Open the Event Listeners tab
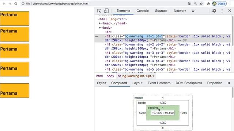Screen dimensions: 234x131 [x=159, y=83]
